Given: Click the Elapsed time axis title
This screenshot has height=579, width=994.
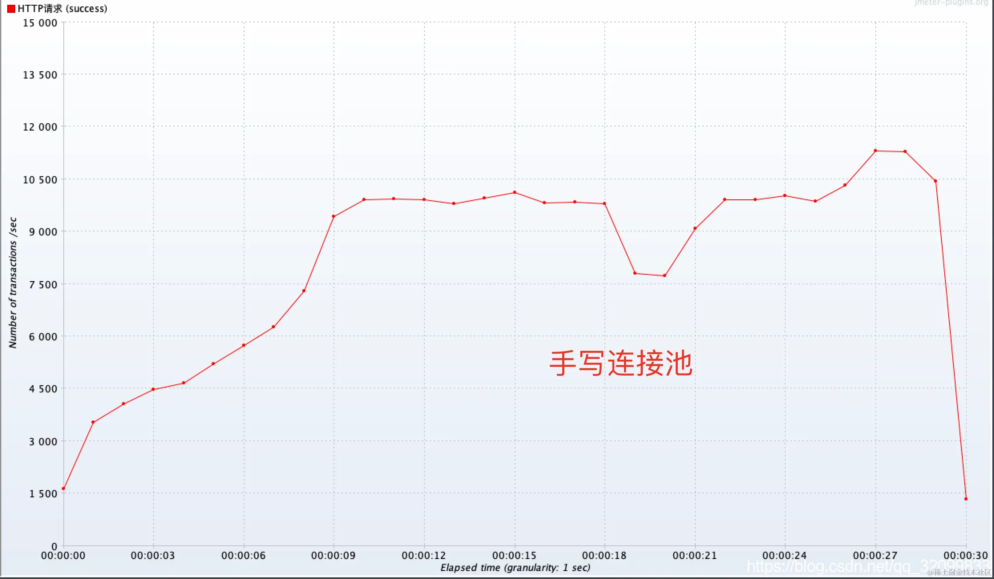Looking at the screenshot, I should point(515,567).
